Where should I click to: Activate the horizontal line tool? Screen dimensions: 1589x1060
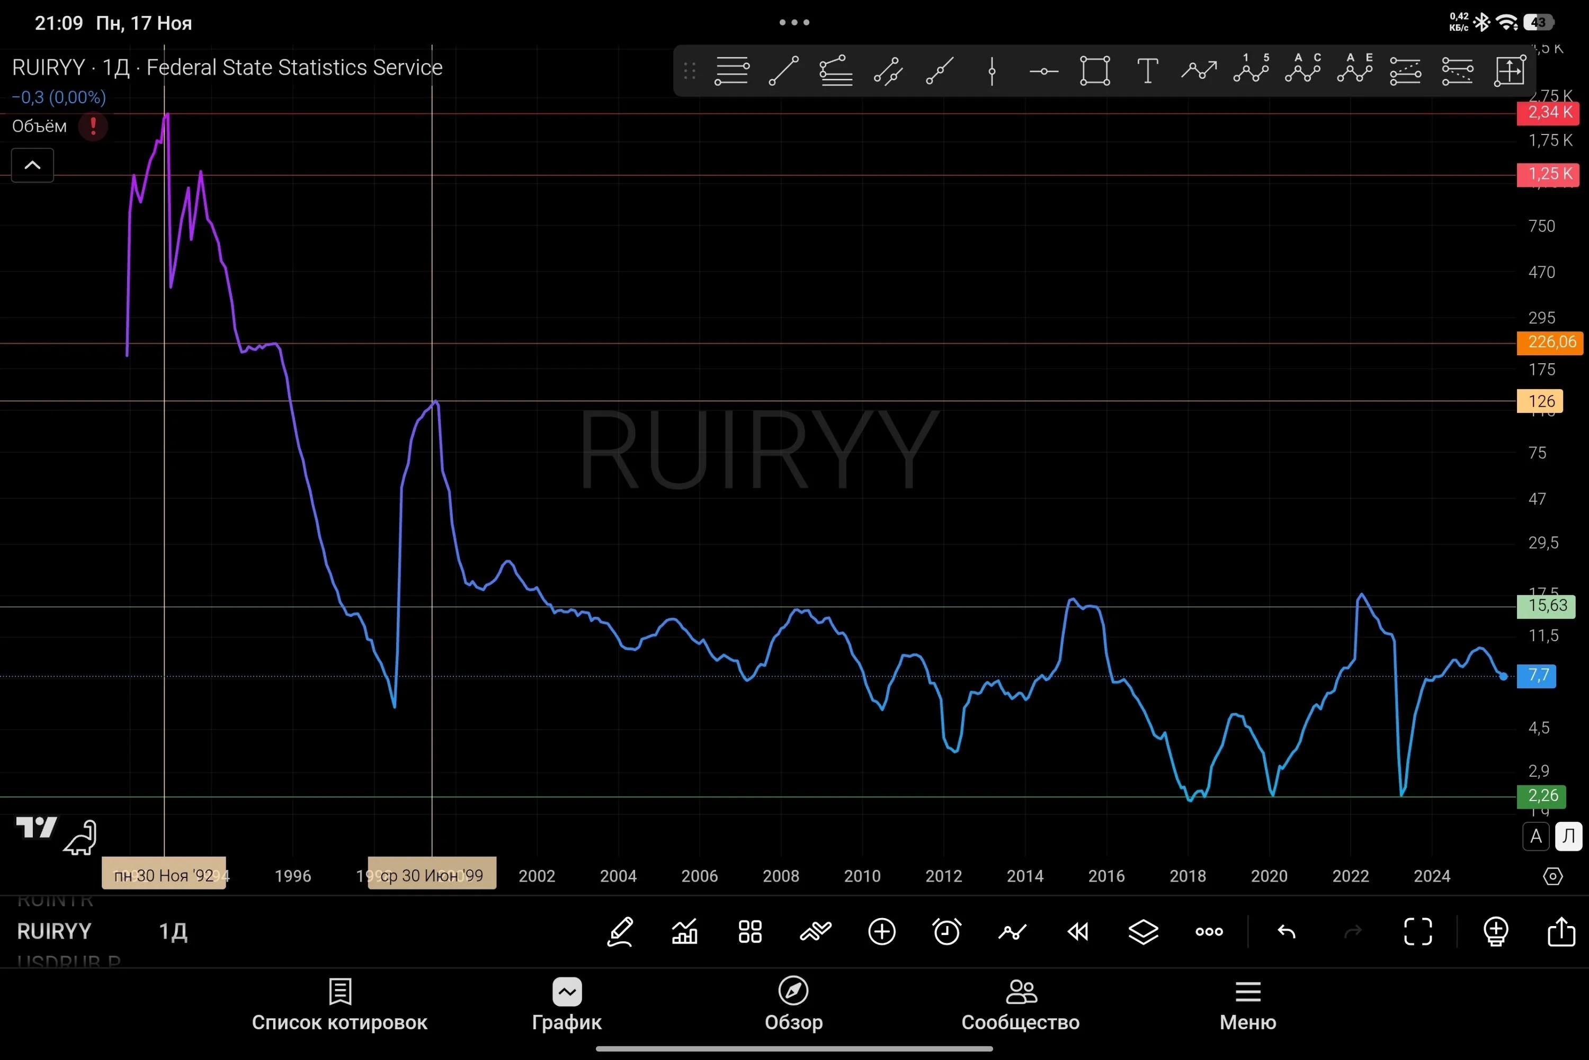point(1044,70)
